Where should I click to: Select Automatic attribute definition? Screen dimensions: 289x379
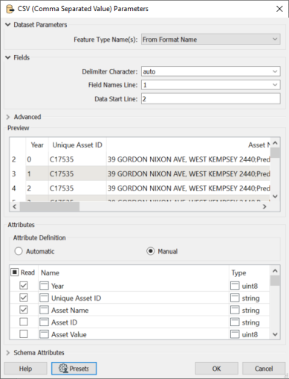pyautogui.click(x=19, y=251)
